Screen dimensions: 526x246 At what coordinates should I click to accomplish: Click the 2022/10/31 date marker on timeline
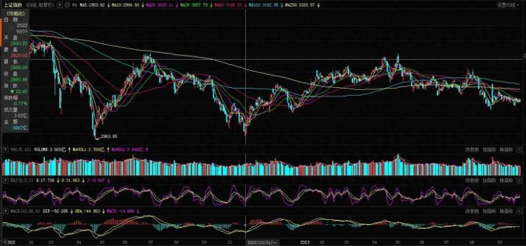(262, 241)
